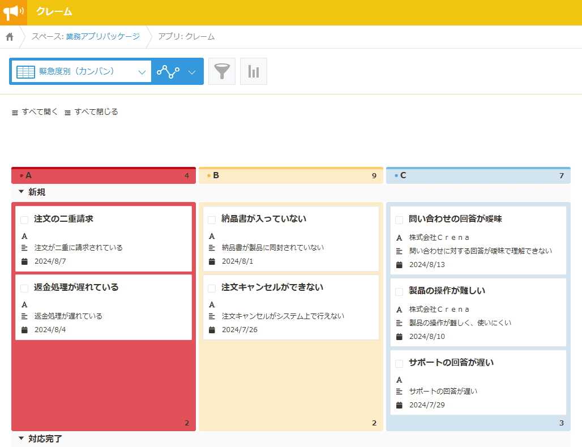
Task: Click the orange dot in B header
Action: pyautogui.click(x=209, y=175)
